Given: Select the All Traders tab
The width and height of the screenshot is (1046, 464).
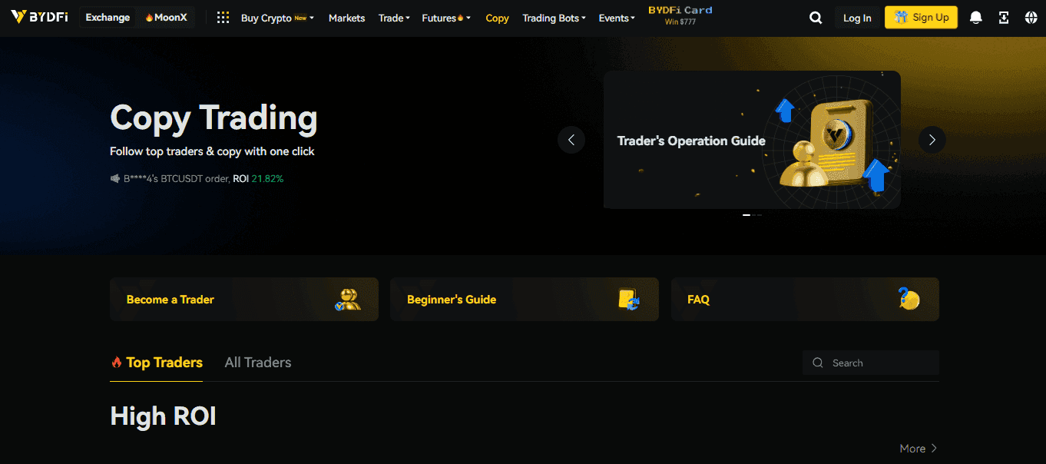Looking at the screenshot, I should click(x=258, y=363).
